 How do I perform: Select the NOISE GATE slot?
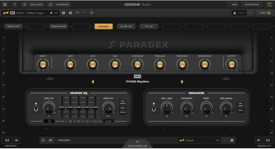pos(13,26)
